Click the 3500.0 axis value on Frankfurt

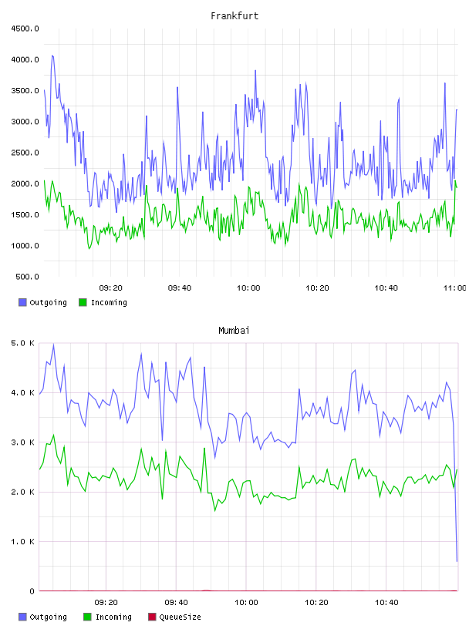25,91
